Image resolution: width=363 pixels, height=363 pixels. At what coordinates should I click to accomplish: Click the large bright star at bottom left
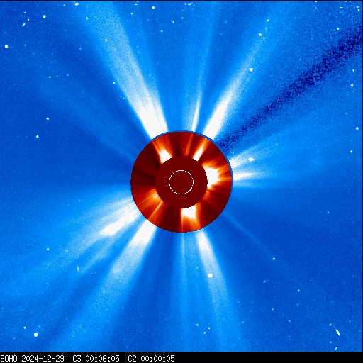[35, 335]
